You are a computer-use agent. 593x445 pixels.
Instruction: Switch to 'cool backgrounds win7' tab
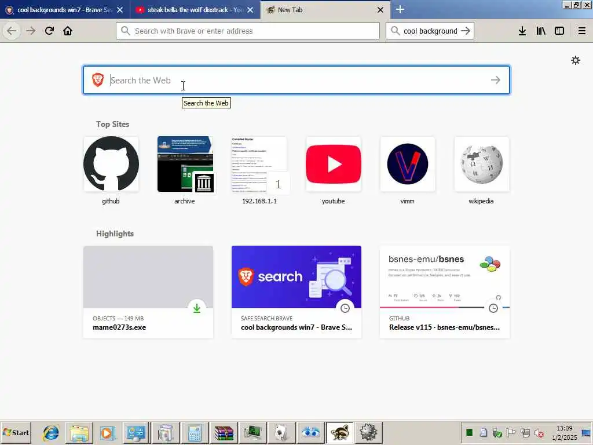click(x=65, y=10)
